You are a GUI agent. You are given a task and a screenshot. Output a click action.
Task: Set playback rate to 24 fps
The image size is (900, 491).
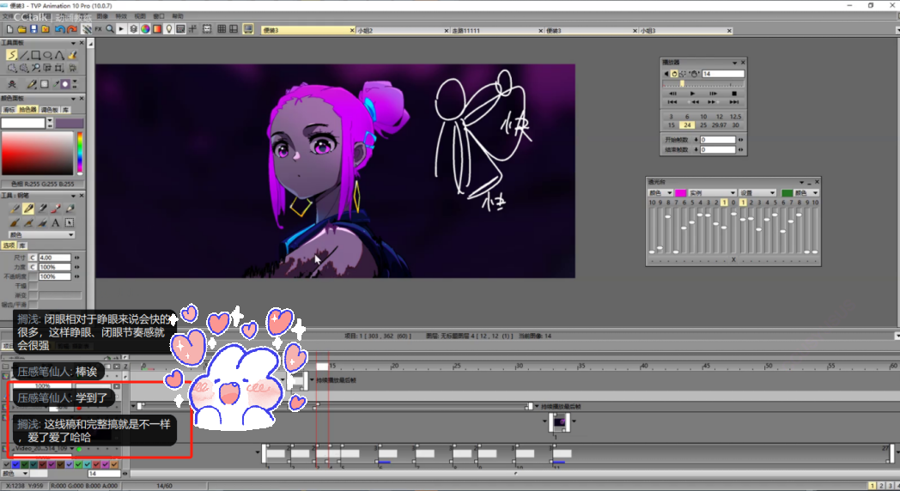tap(687, 125)
